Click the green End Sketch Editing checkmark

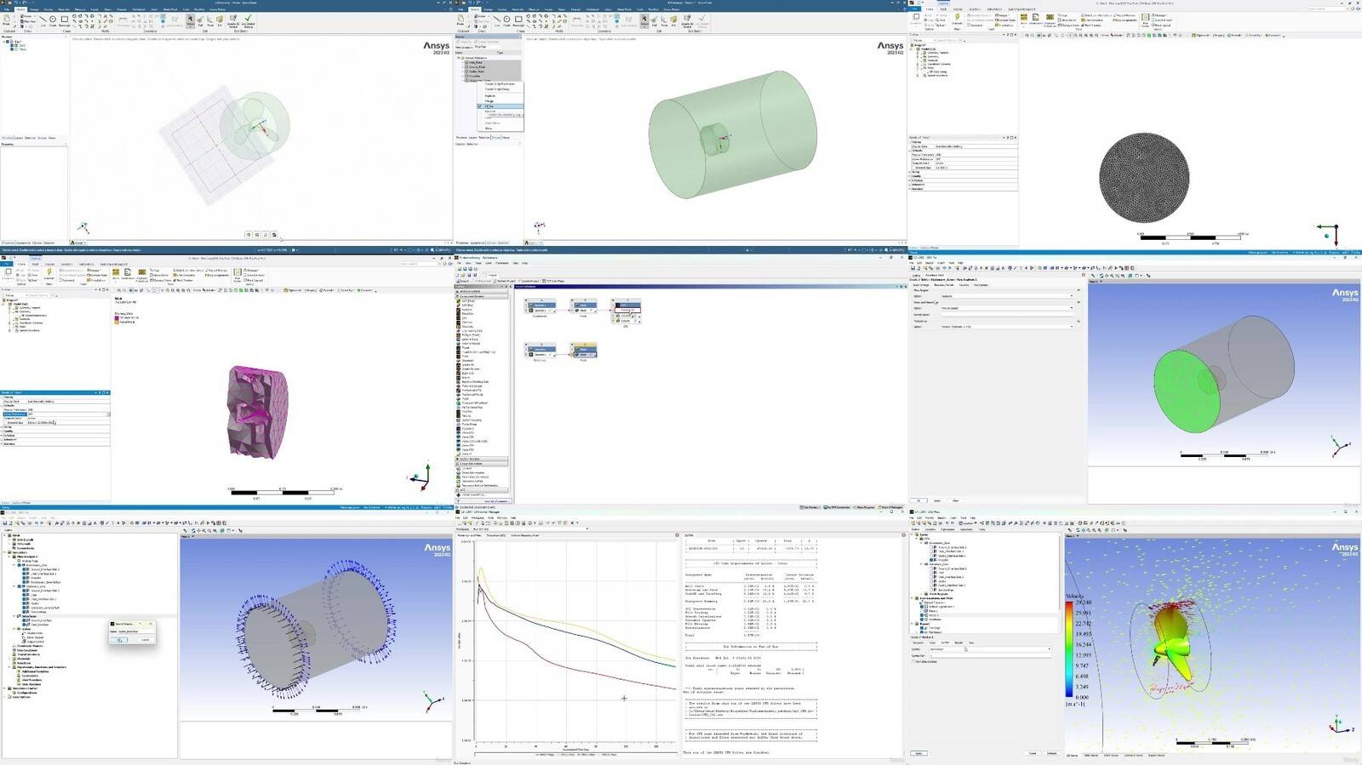point(248,21)
